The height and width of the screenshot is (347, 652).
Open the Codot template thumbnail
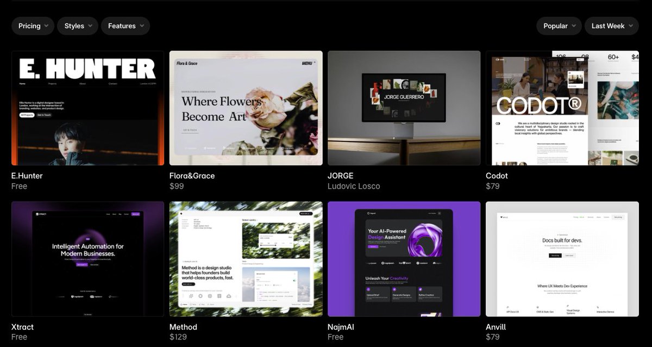pos(562,108)
